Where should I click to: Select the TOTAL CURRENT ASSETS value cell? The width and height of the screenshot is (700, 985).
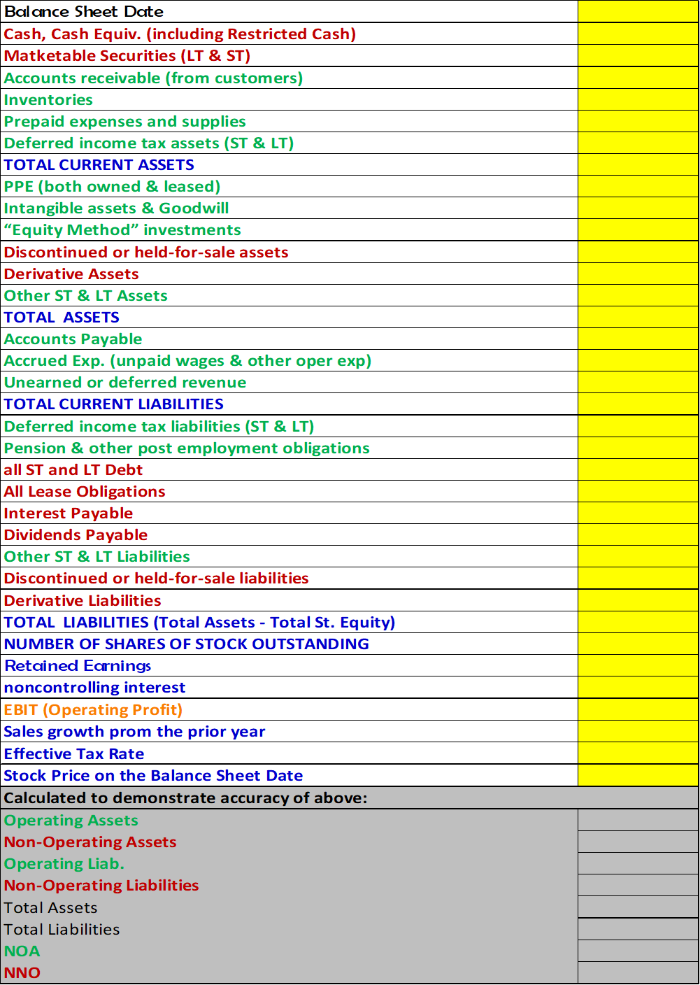[638, 164]
